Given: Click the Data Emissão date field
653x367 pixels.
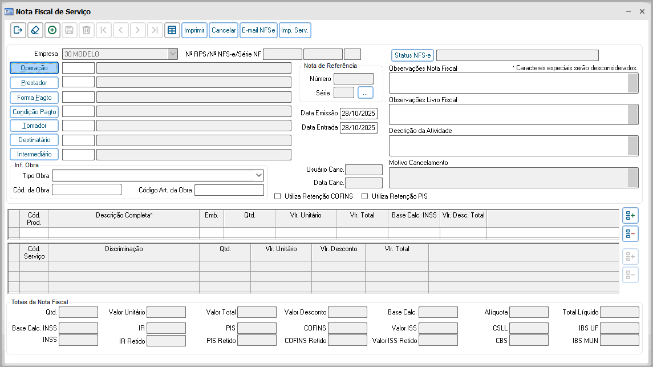Looking at the screenshot, I should pos(358,113).
